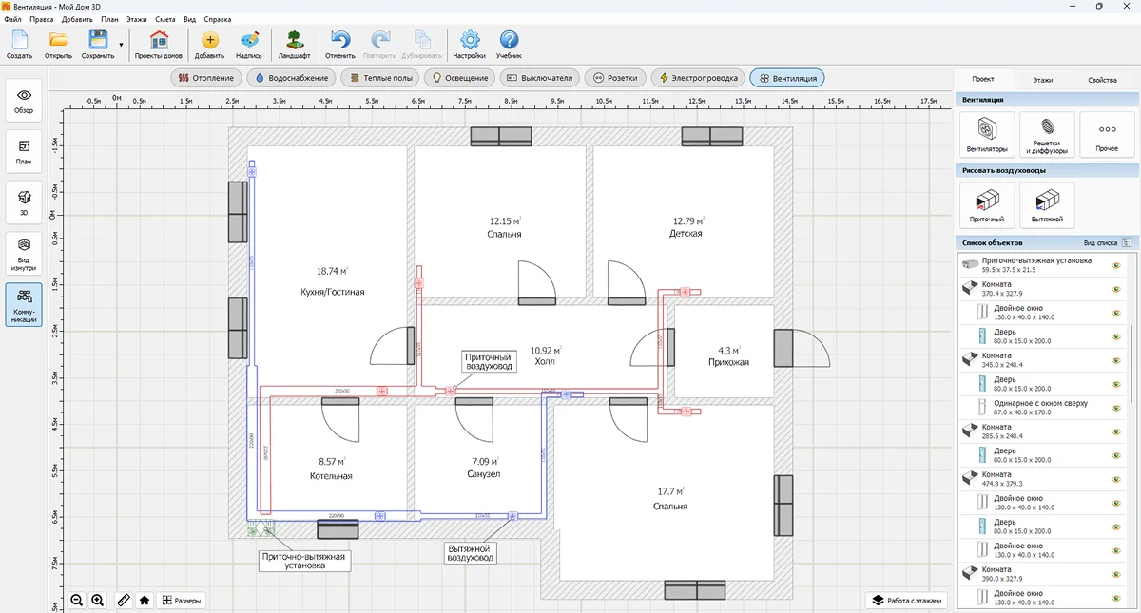
Task: Switch to the 3D view mode
Action: pos(24,202)
